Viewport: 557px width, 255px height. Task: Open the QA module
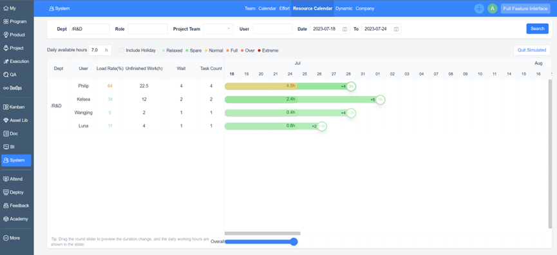pyautogui.click(x=10, y=75)
